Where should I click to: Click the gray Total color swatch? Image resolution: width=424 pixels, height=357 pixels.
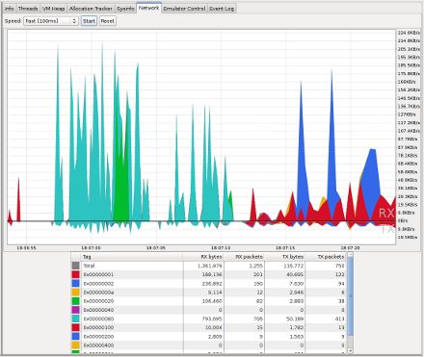tap(75, 266)
